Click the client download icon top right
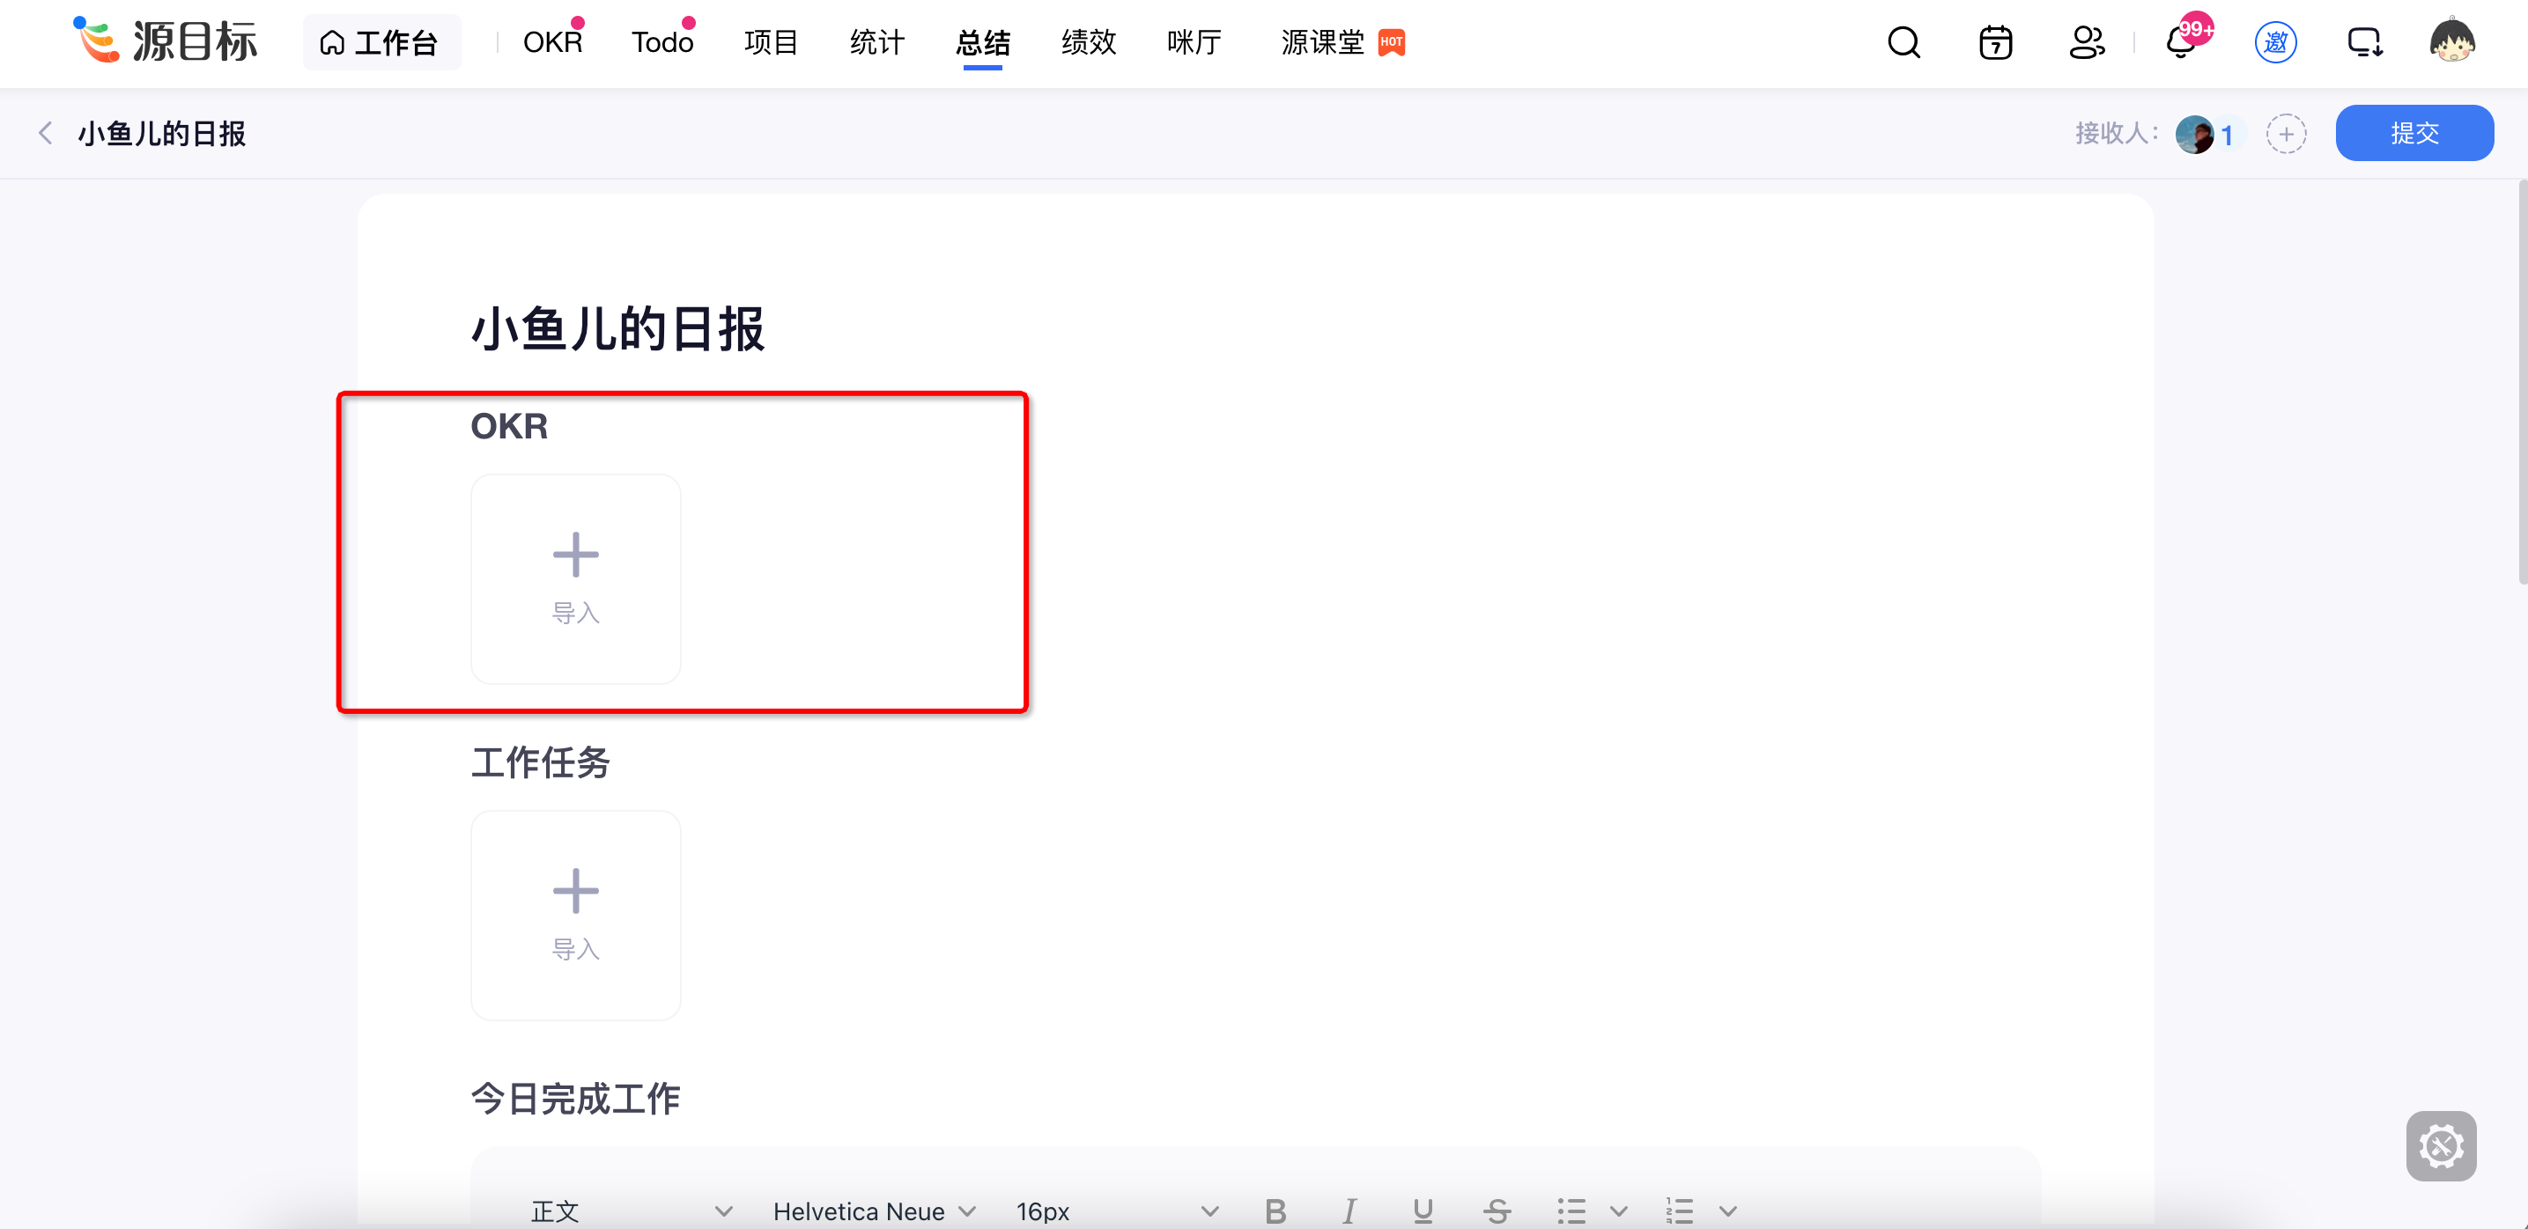Screen dimensions: 2528x1229 point(2365,42)
